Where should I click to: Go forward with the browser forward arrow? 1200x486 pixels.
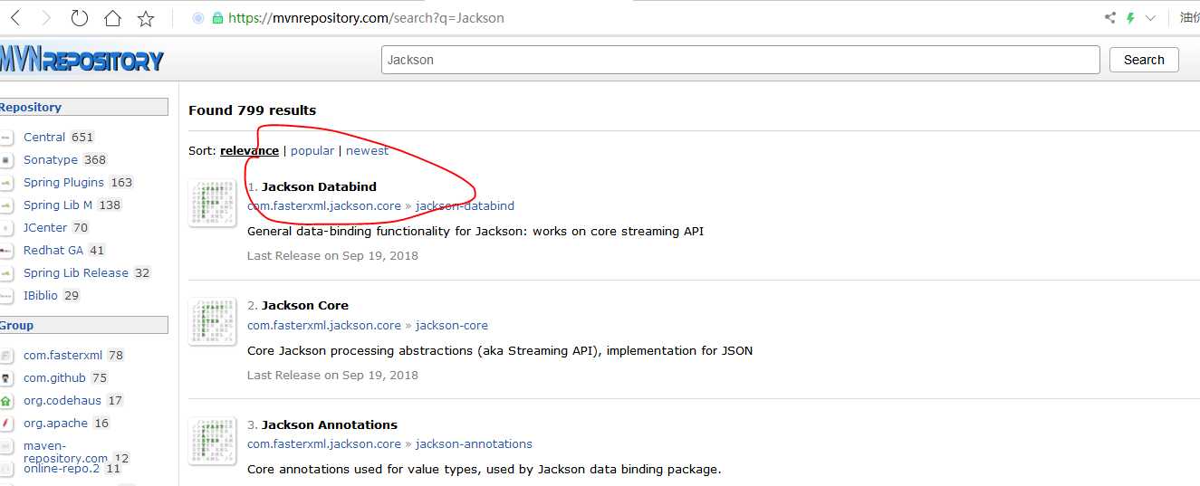(x=47, y=17)
